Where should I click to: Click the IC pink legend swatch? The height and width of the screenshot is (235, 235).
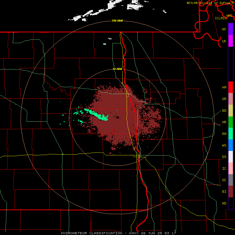click(x=231, y=168)
